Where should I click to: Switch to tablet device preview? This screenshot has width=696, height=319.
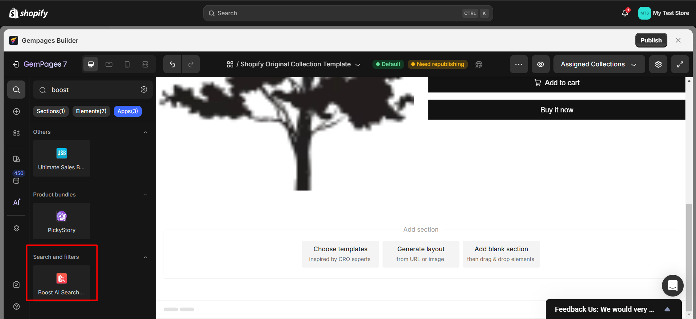click(109, 65)
